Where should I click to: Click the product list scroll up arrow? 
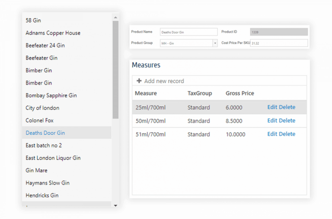coord(115,17)
